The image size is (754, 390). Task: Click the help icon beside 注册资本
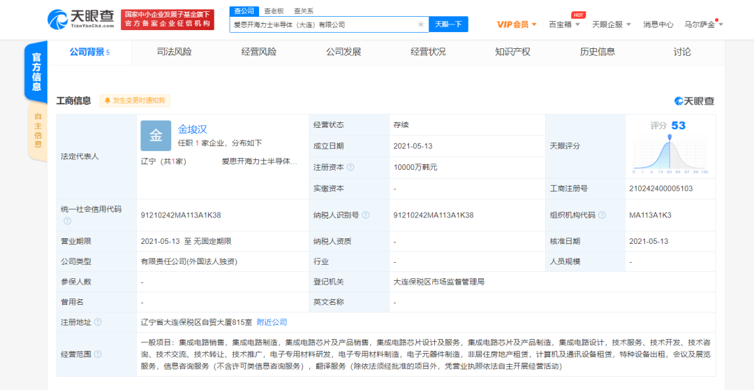pyautogui.click(x=350, y=168)
